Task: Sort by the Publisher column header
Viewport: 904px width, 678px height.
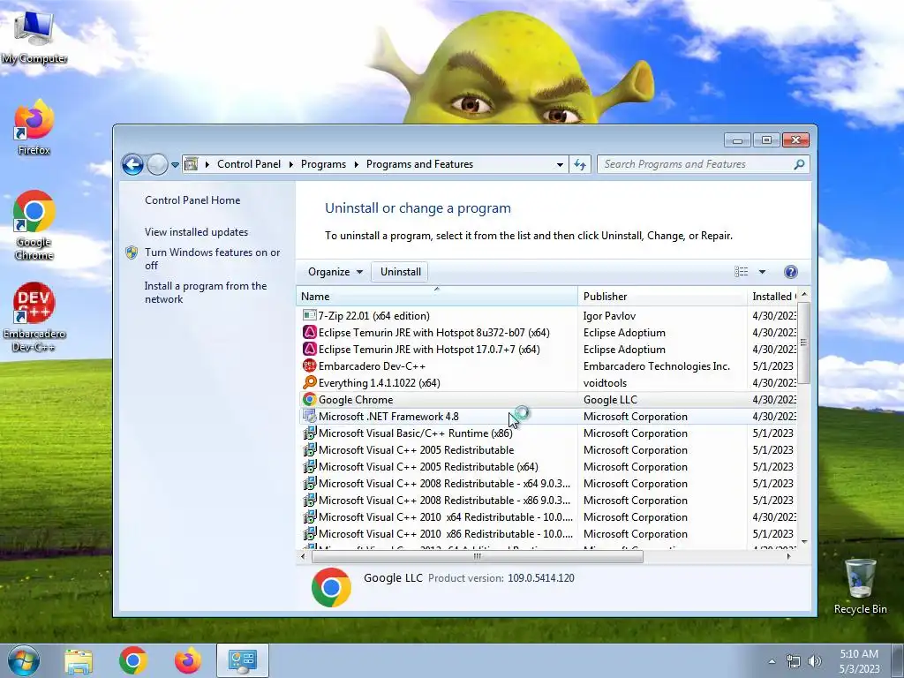Action: [662, 297]
